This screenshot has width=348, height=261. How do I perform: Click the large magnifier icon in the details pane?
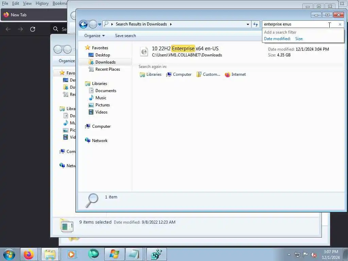click(x=92, y=201)
